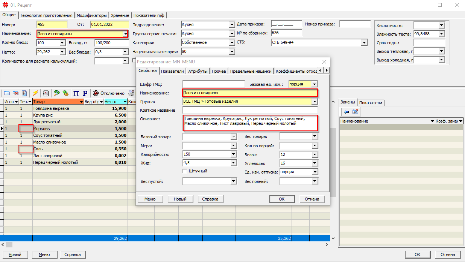Expand the СТБ 549-94 dropdown
This screenshot has width=465, height=262.
tap(364, 43)
